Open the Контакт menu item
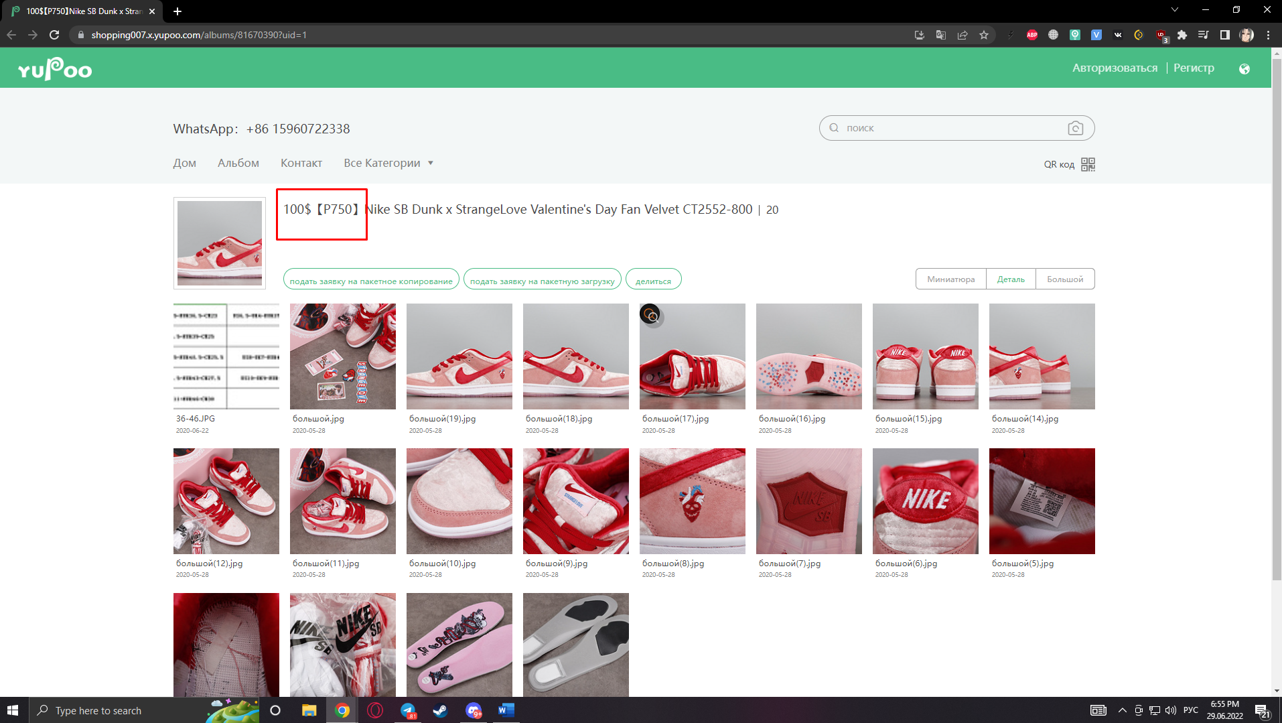The width and height of the screenshot is (1282, 723). [301, 163]
